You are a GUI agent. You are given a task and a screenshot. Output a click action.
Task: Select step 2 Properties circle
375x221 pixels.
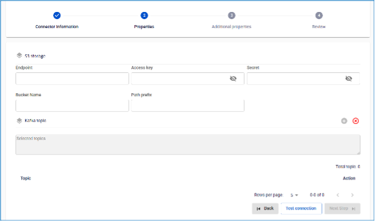pyautogui.click(x=145, y=16)
